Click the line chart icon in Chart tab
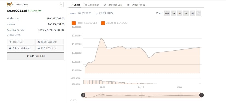The image size is (226, 103). point(71,5)
